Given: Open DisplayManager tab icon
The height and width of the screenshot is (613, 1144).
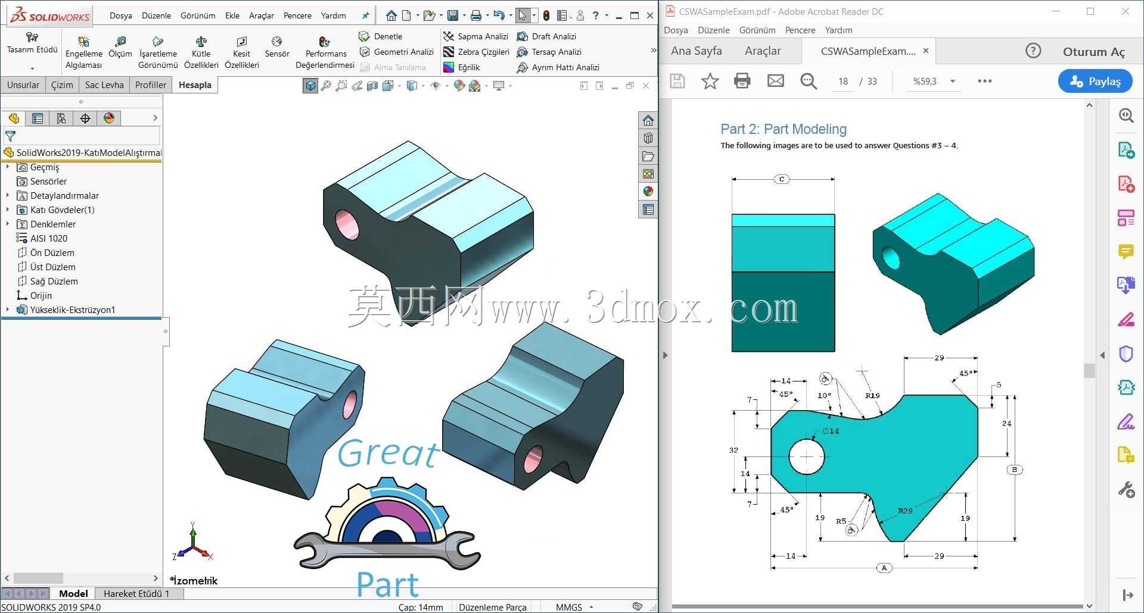Looking at the screenshot, I should (x=109, y=118).
